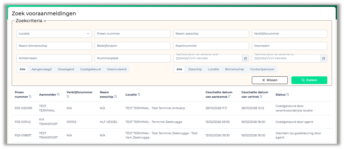Sort by Geschatte datum van vertrek
This screenshot has height=149, width=344.
point(261,97)
